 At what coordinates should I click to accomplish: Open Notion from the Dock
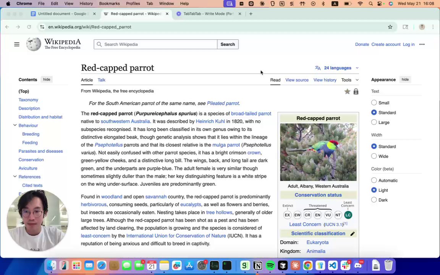tap(257, 265)
